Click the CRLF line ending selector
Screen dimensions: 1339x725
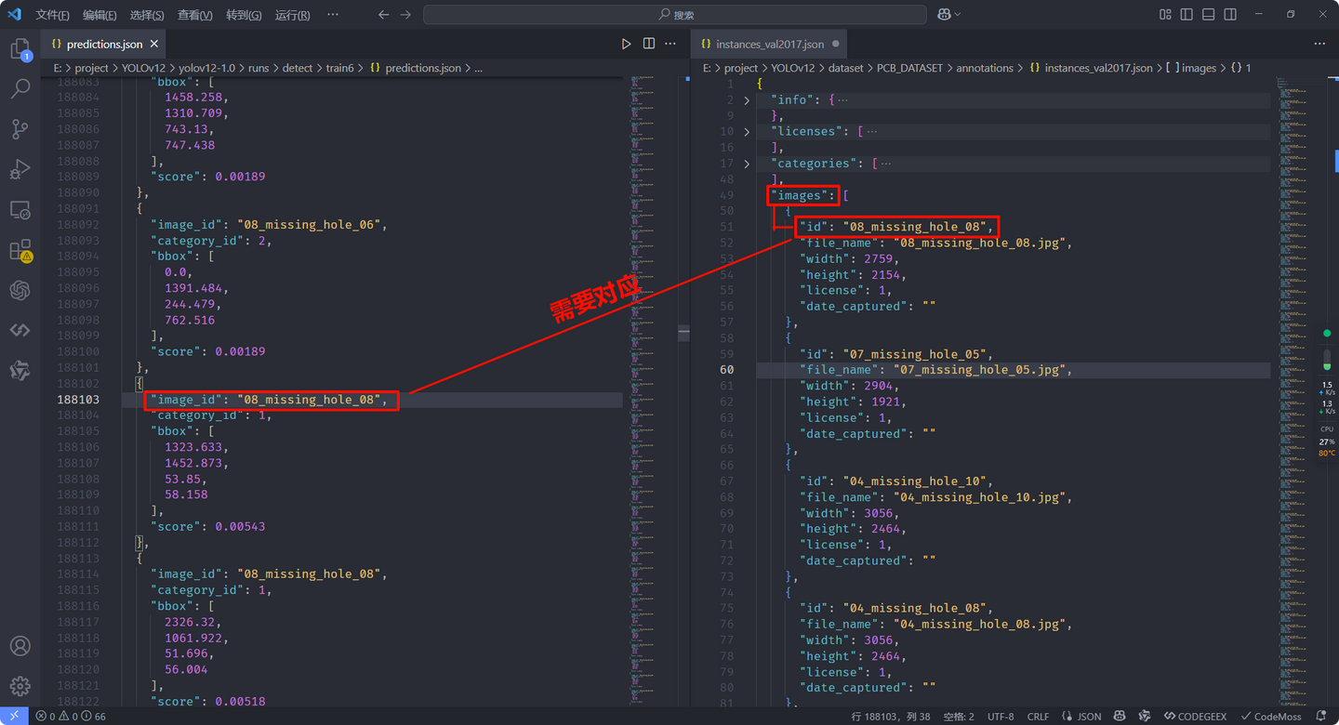[x=1038, y=717]
